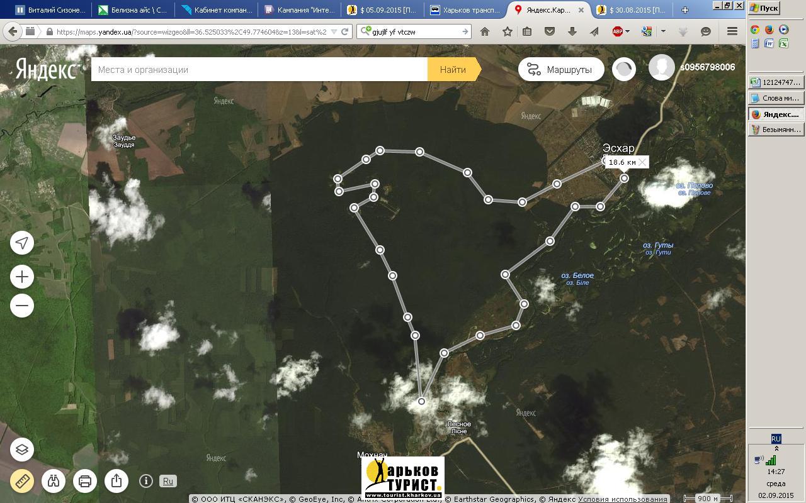The width and height of the screenshot is (806, 503).
Task: Open the map info icon
Action: point(145,481)
